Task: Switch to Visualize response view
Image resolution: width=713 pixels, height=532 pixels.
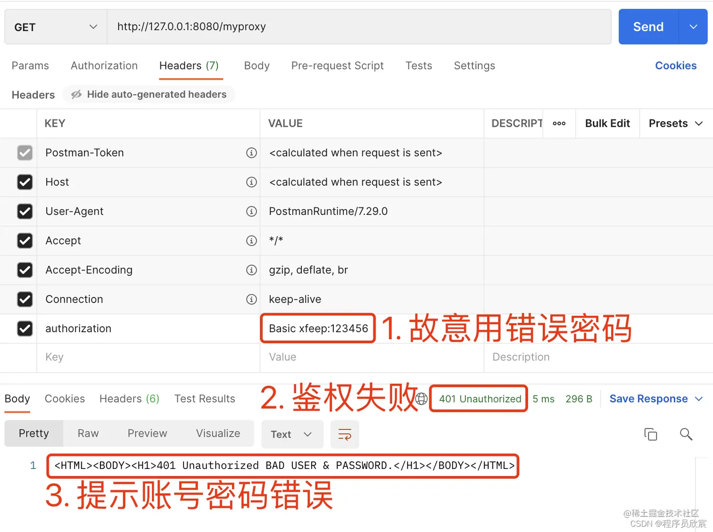Action: click(218, 434)
